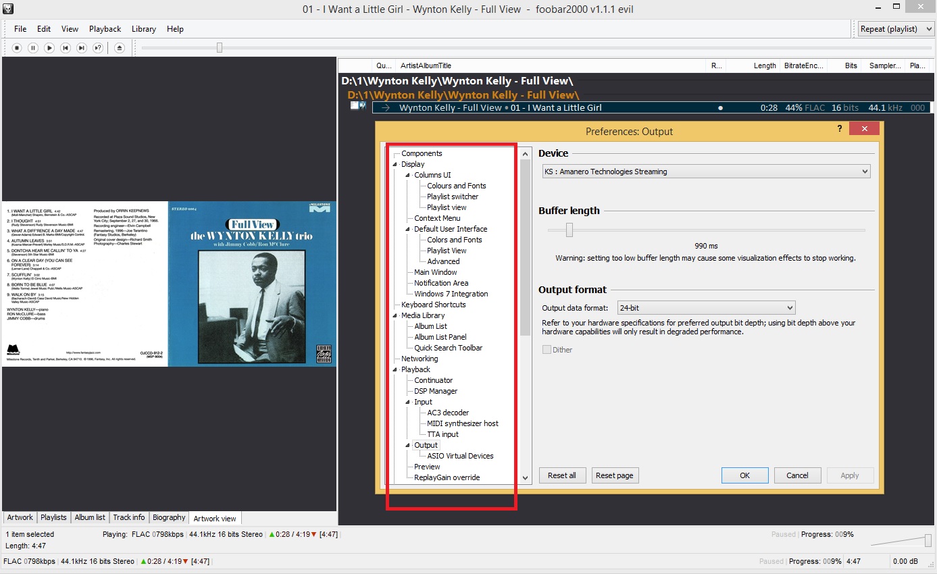Stop playback with the Stop button
The height and width of the screenshot is (574, 937).
(x=16, y=48)
